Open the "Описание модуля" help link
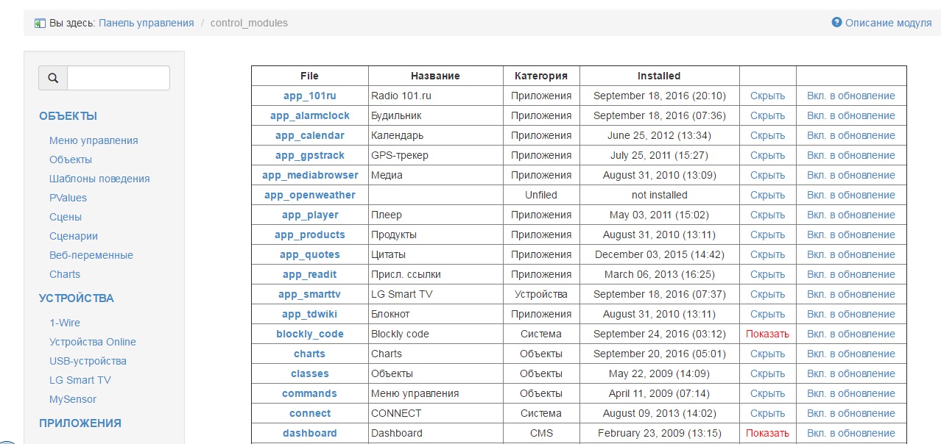This screenshot has width=941, height=444. [881, 23]
